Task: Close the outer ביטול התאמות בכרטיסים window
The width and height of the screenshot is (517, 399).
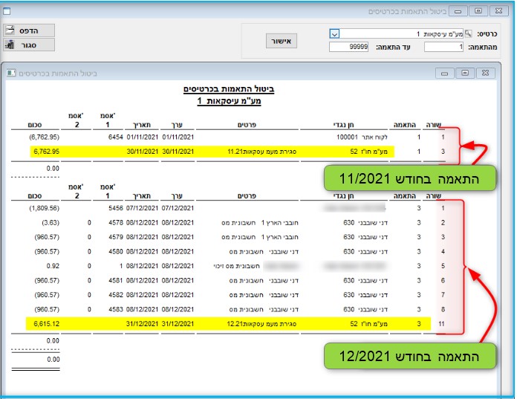Action: [498, 11]
